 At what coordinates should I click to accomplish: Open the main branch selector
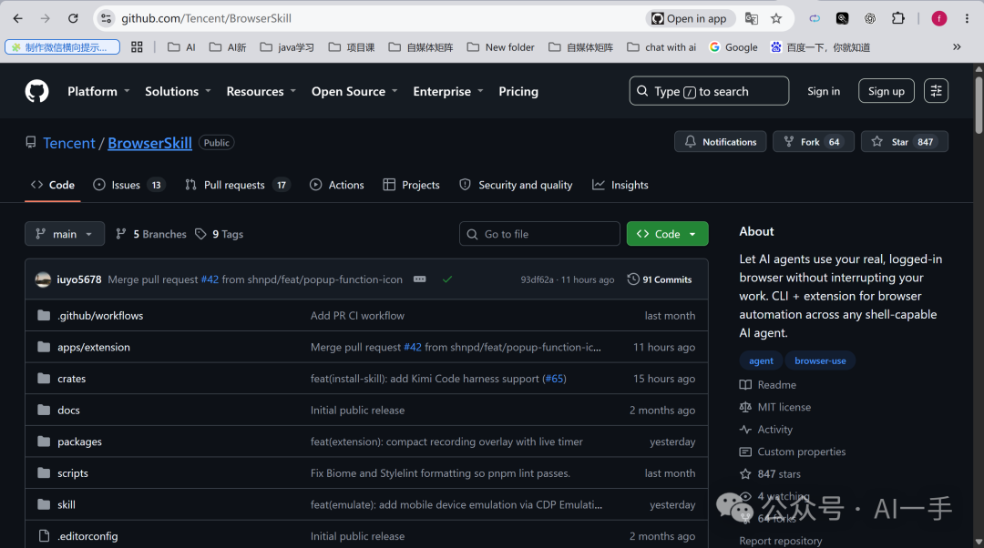coord(65,234)
